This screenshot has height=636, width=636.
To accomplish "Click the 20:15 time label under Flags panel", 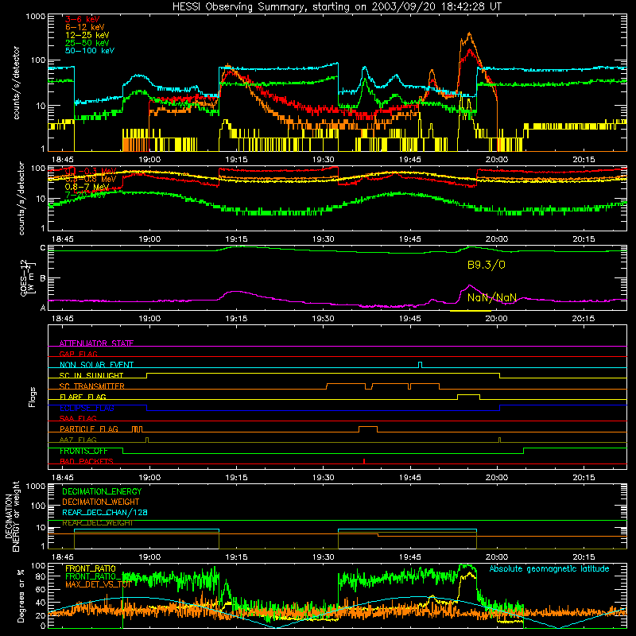I will 584,478.
